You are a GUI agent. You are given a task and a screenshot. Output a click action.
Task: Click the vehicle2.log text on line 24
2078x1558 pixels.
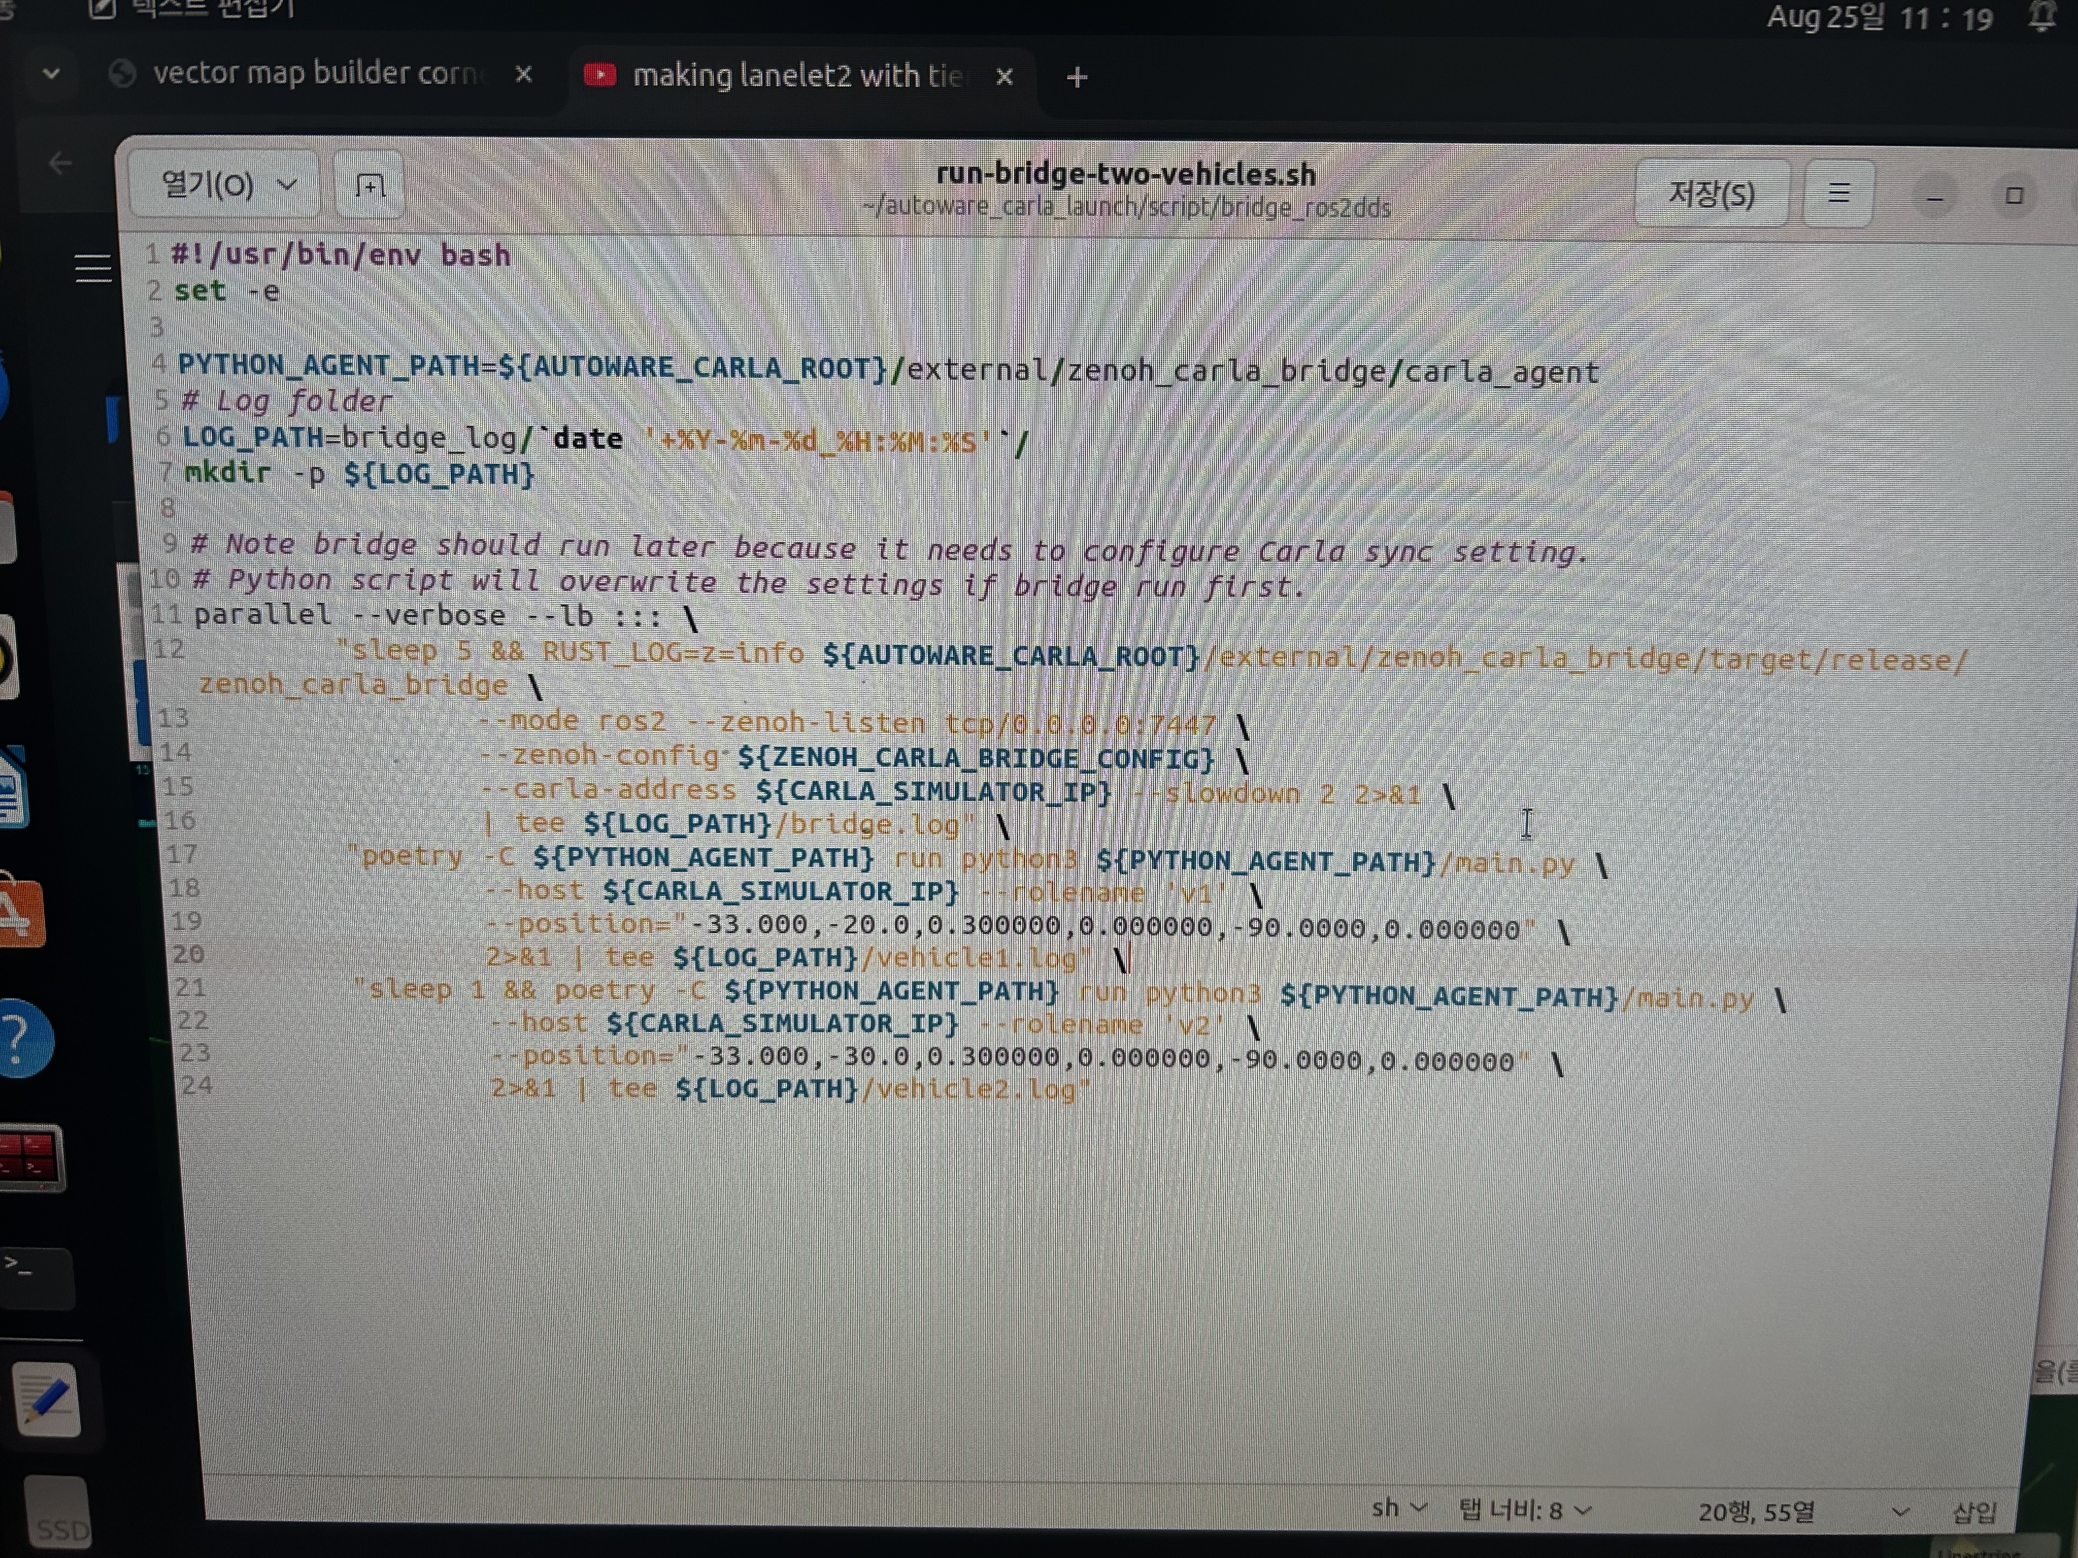point(977,1089)
